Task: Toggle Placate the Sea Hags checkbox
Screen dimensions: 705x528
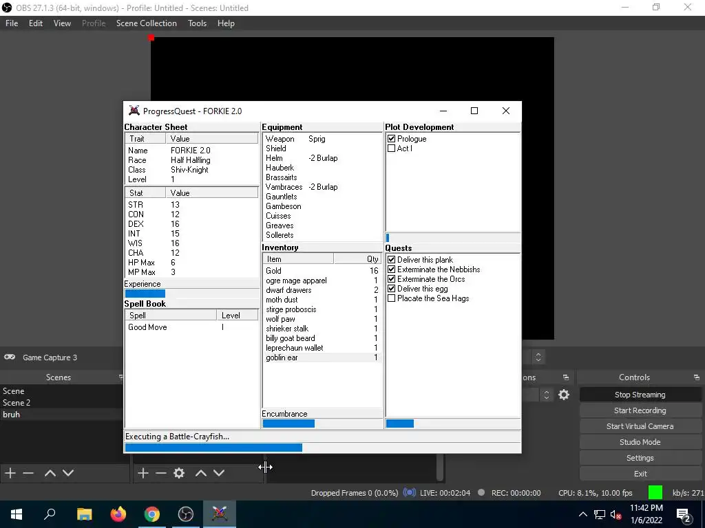Action: click(x=391, y=298)
